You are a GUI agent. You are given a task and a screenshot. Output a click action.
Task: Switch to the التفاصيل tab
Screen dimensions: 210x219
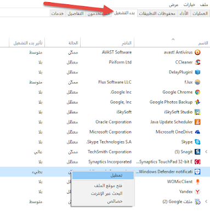[76, 14]
